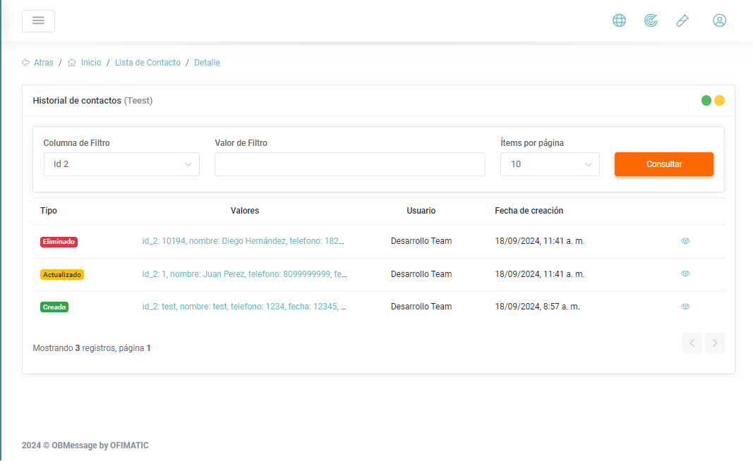Open the Columna de Filtro dropdown

(121, 164)
